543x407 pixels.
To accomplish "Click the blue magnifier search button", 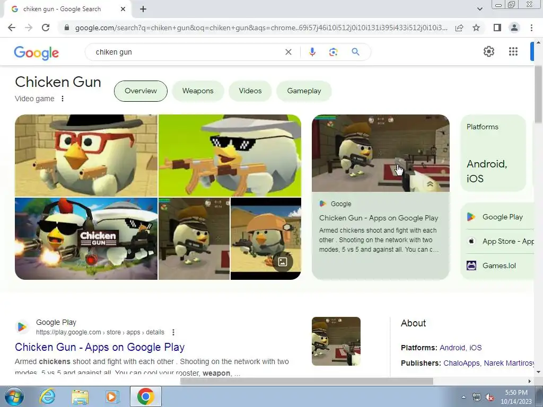I will [x=355, y=52].
